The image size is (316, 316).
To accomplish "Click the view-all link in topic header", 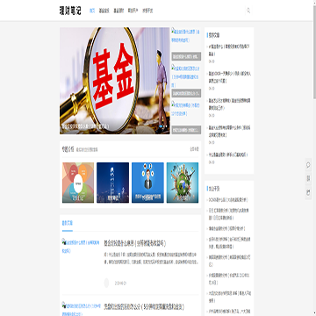I will 195,149.
